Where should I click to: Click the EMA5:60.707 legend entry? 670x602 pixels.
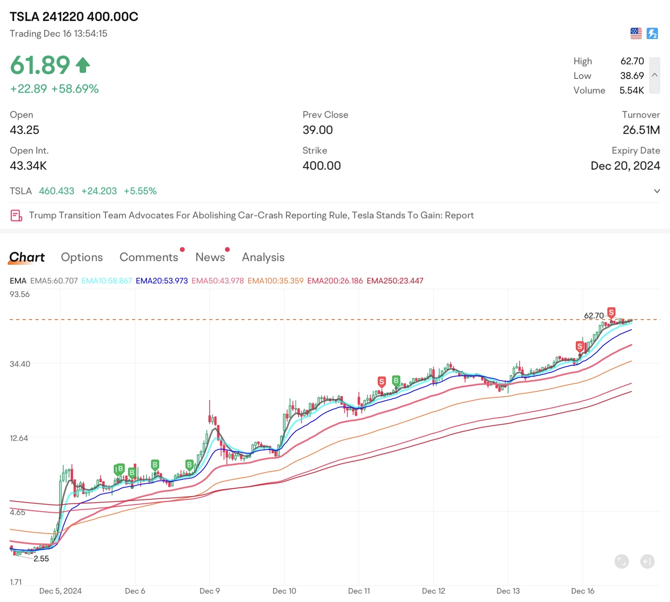coord(54,281)
